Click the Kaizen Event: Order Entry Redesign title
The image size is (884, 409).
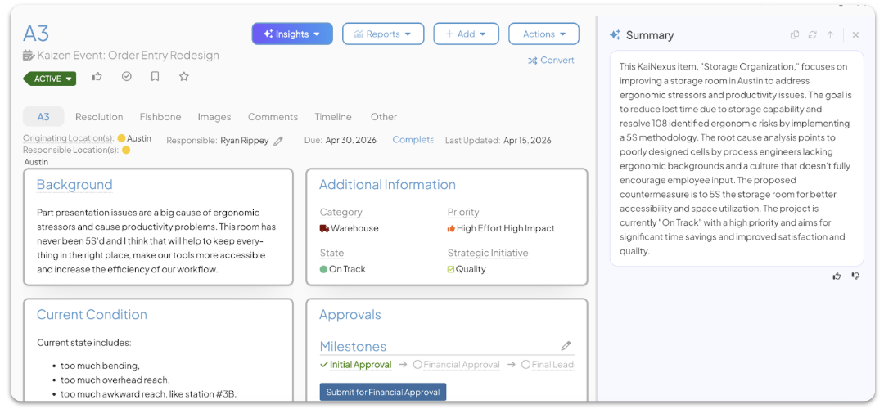[128, 55]
